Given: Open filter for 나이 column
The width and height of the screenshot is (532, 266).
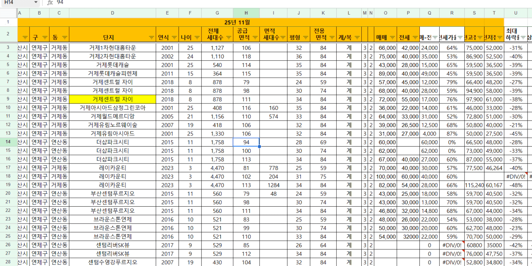Looking at the screenshot, I should [197, 38].
